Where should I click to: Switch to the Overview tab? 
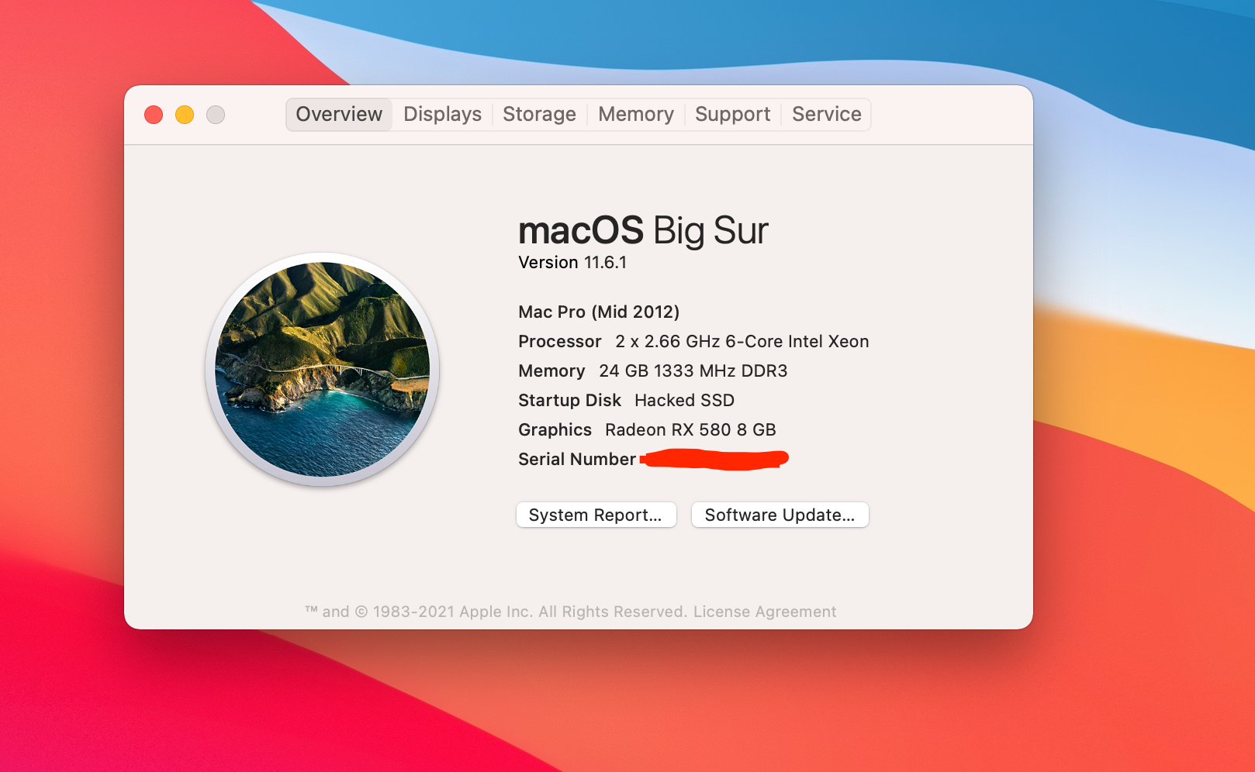(339, 115)
